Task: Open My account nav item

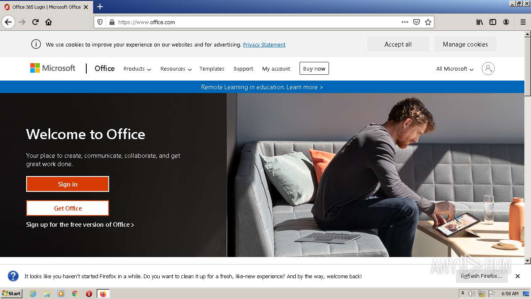Action: [276, 69]
